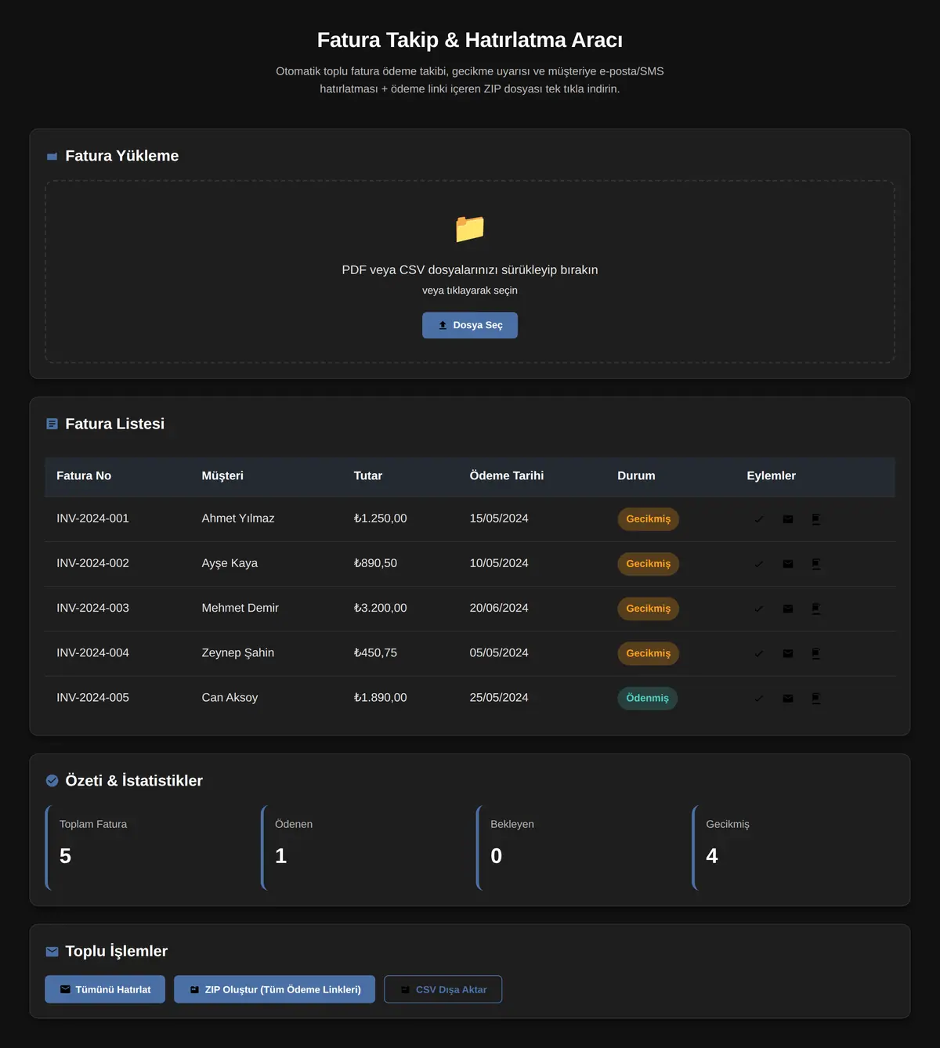Click the Gecikmiş badge in Zeynep Şahin's row
The height and width of the screenshot is (1048, 940).
point(649,653)
